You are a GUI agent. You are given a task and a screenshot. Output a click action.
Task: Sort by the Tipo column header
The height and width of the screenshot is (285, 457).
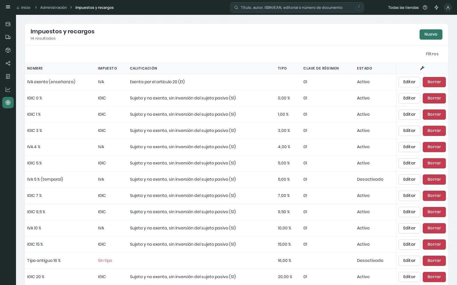tap(282, 68)
